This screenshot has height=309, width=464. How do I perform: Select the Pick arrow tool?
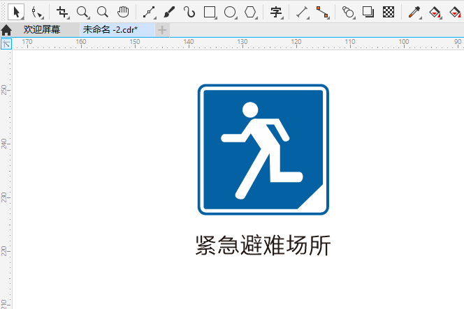[16, 12]
